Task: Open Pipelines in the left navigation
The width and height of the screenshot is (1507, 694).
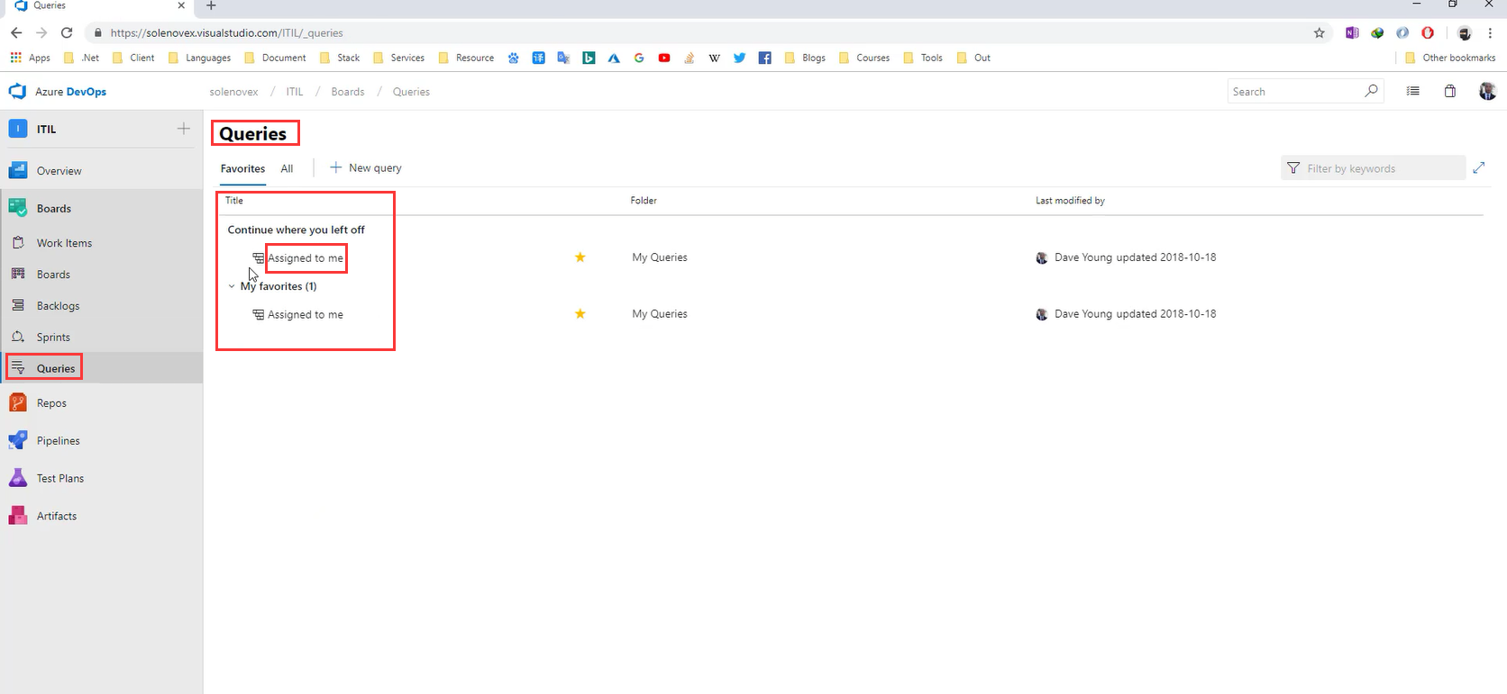Action: (58, 441)
